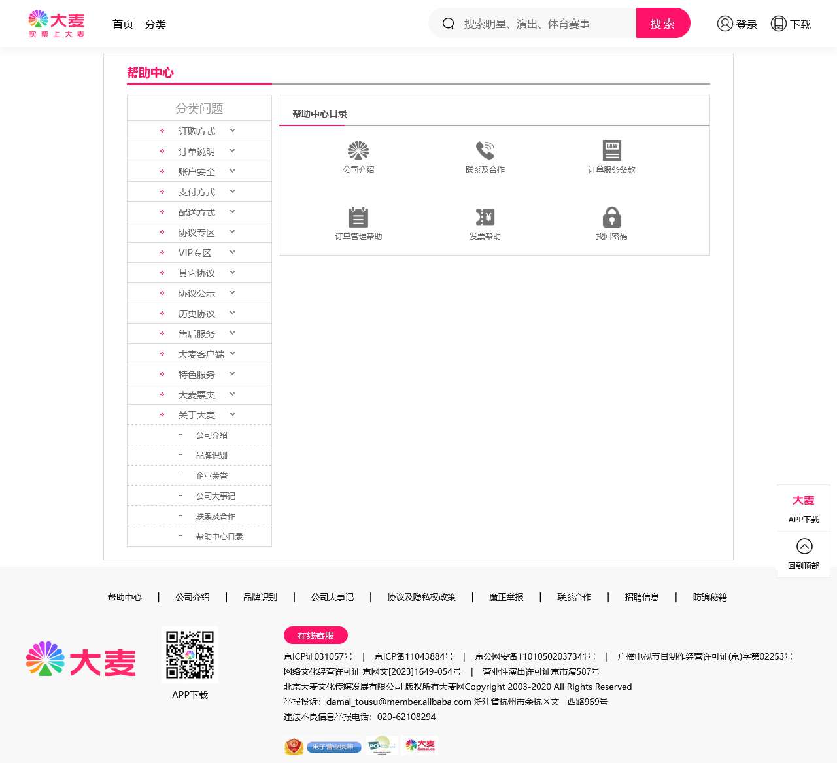This screenshot has width=837, height=763.
Task: Select 公司大事记 in sidebar submenu
Action: click(216, 496)
